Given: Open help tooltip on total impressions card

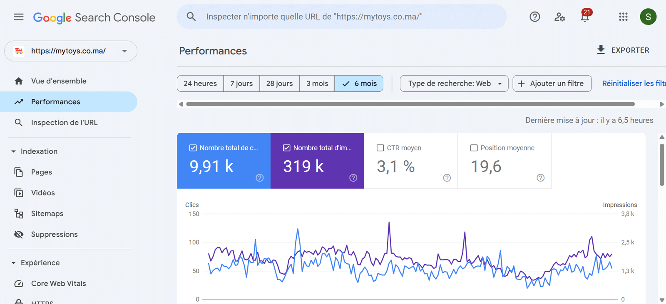Looking at the screenshot, I should [353, 178].
